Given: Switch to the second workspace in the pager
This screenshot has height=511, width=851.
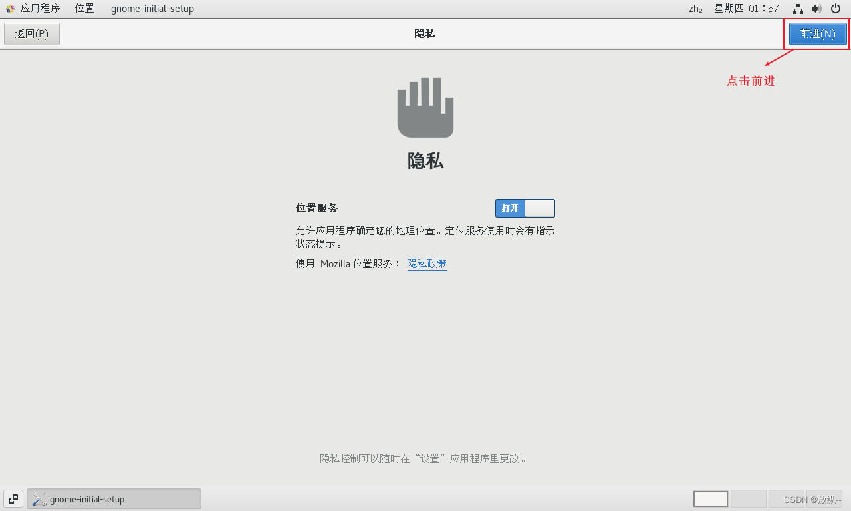Looking at the screenshot, I should (x=749, y=499).
